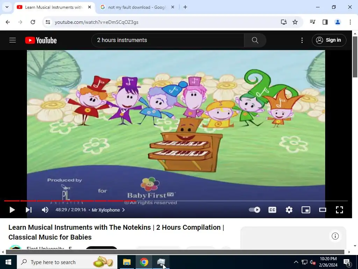The width and height of the screenshot is (358, 269).
Task: Open the taskbar clock and date
Action: click(328, 262)
